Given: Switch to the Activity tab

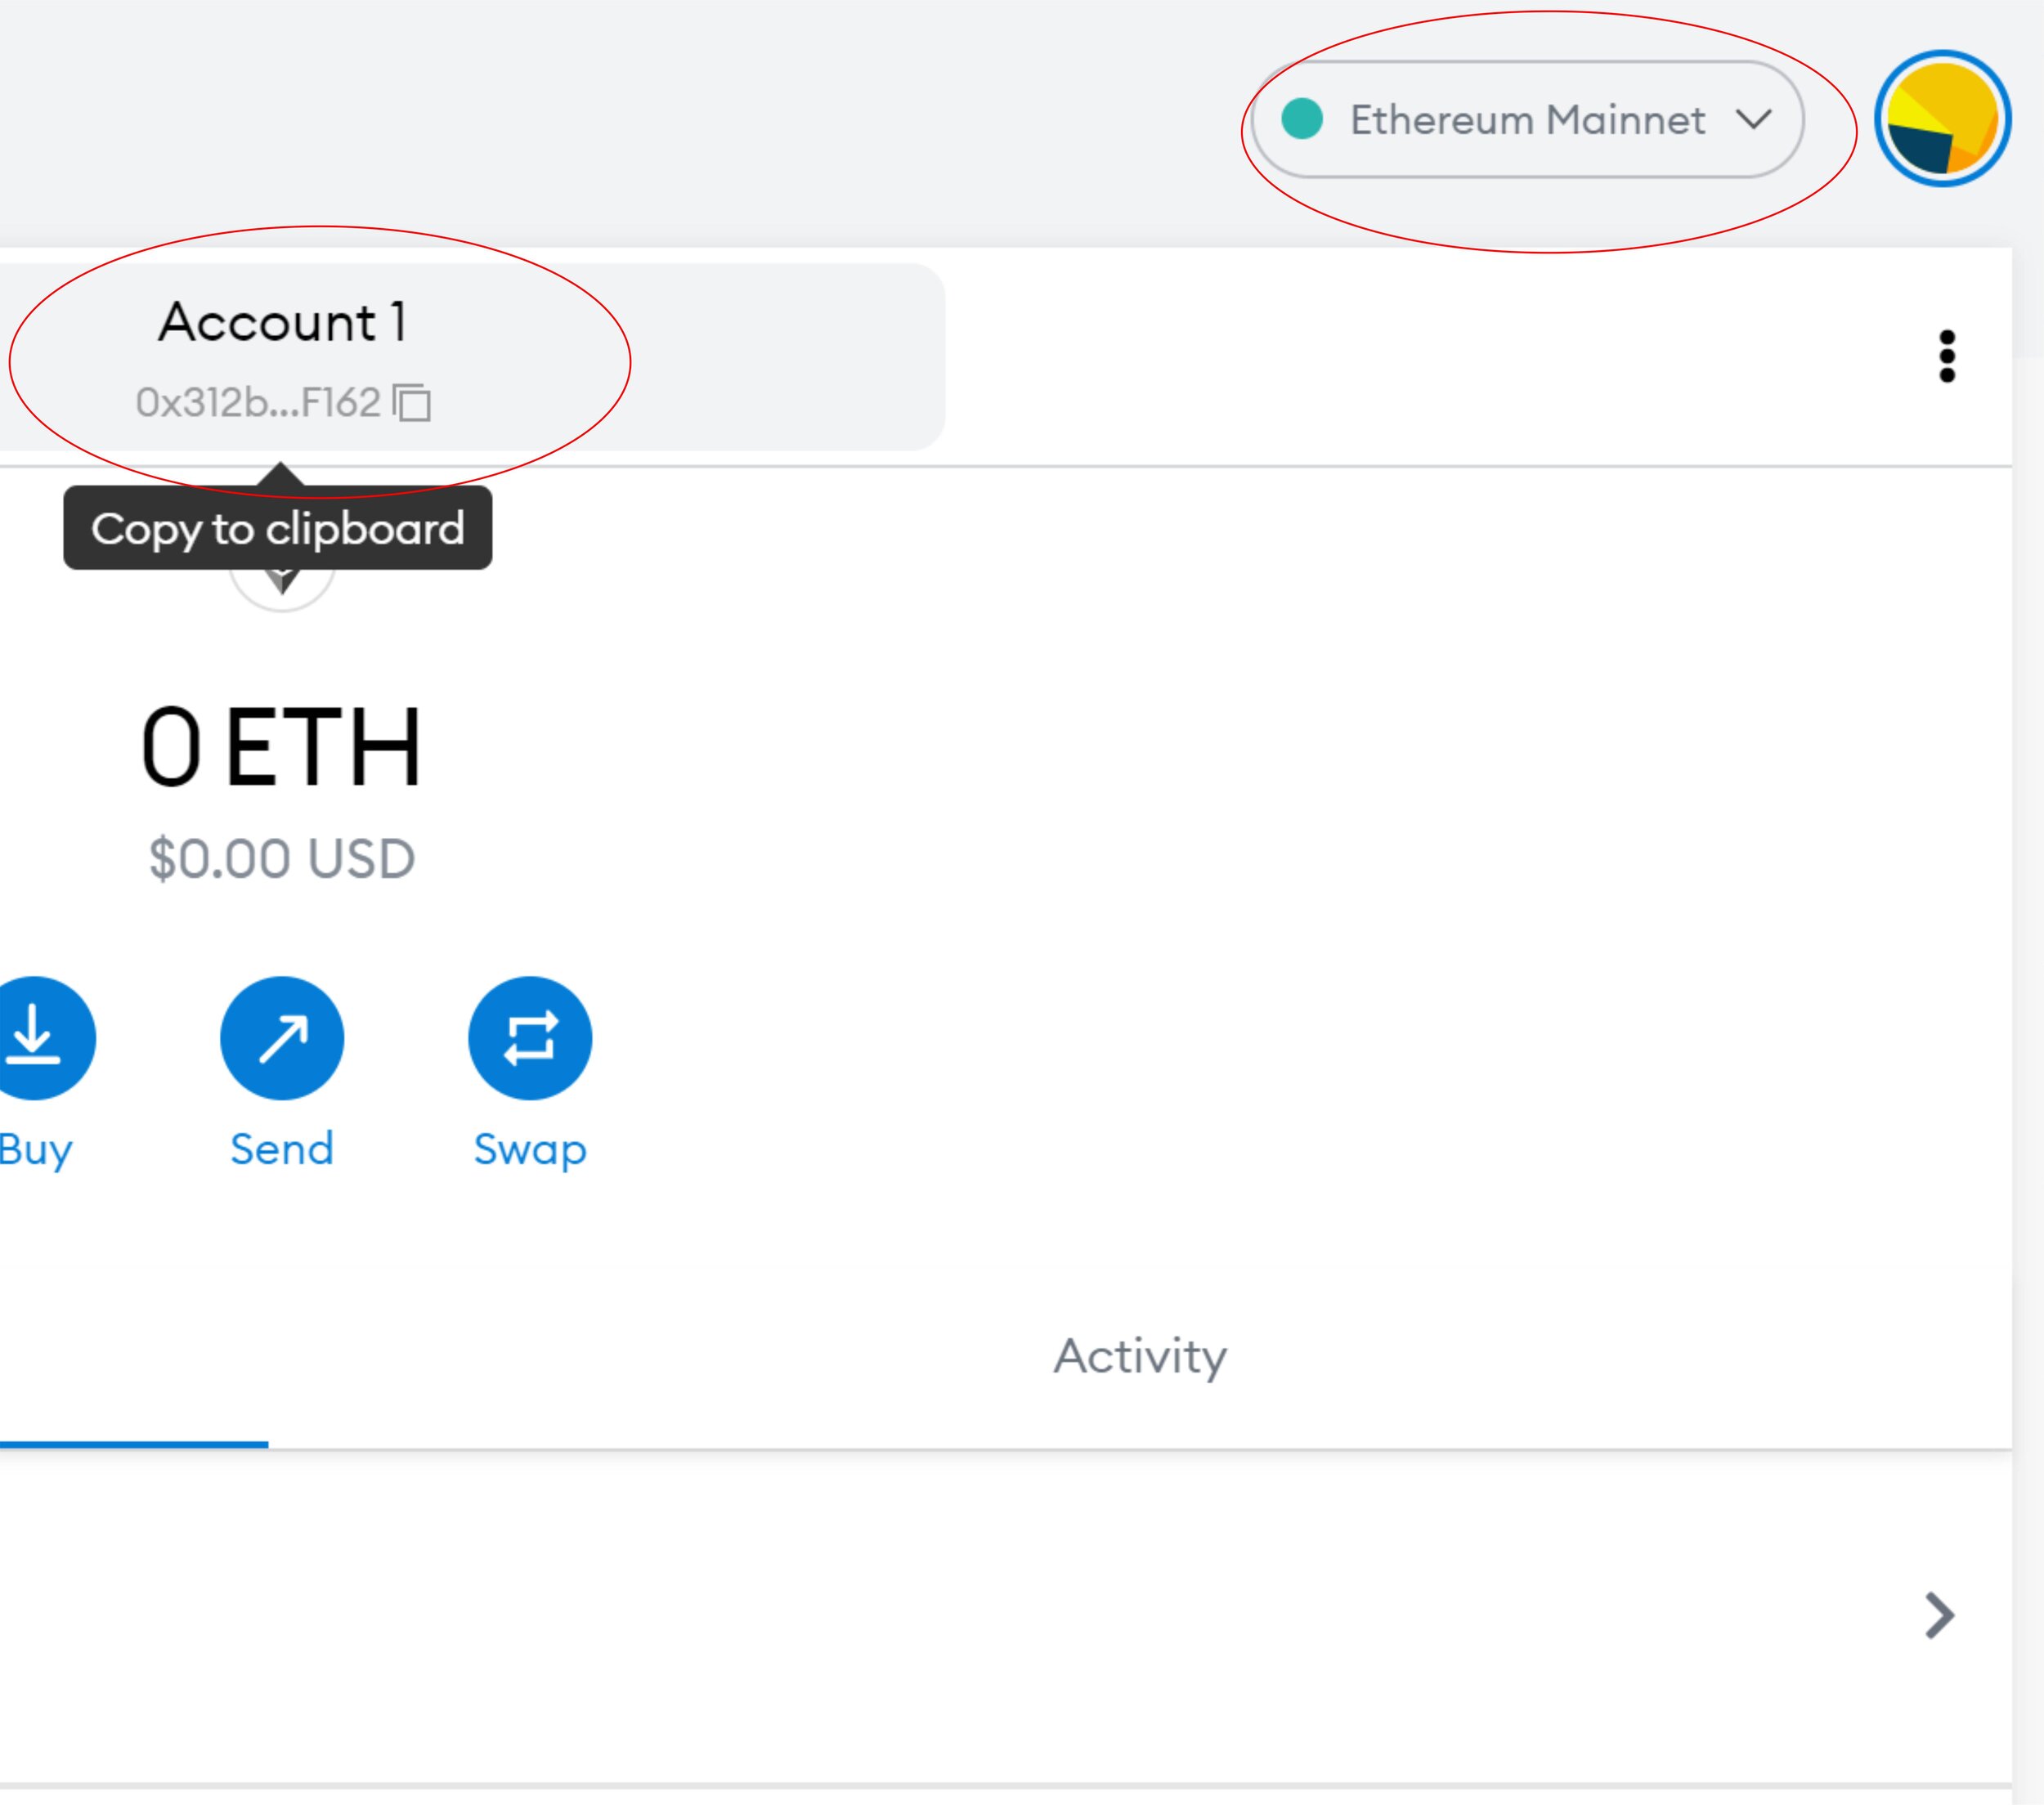Looking at the screenshot, I should [x=1140, y=1357].
